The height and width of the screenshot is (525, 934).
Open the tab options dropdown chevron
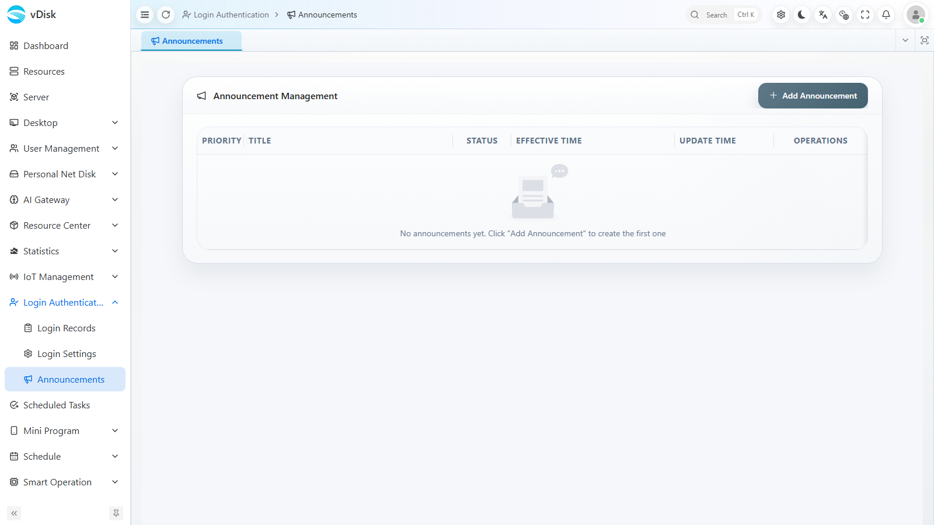coord(905,40)
